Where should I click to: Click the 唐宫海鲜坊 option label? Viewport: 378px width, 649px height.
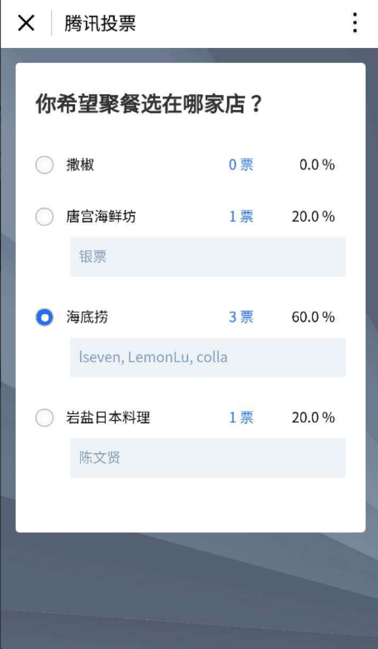101,217
